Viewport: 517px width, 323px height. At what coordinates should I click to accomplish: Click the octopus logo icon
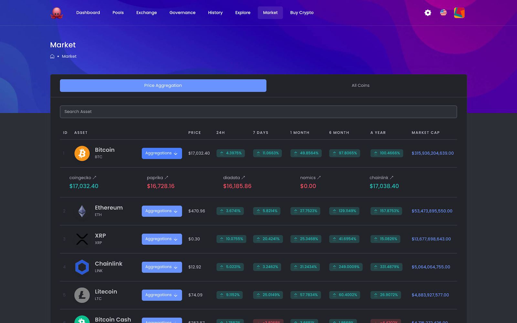pyautogui.click(x=57, y=13)
